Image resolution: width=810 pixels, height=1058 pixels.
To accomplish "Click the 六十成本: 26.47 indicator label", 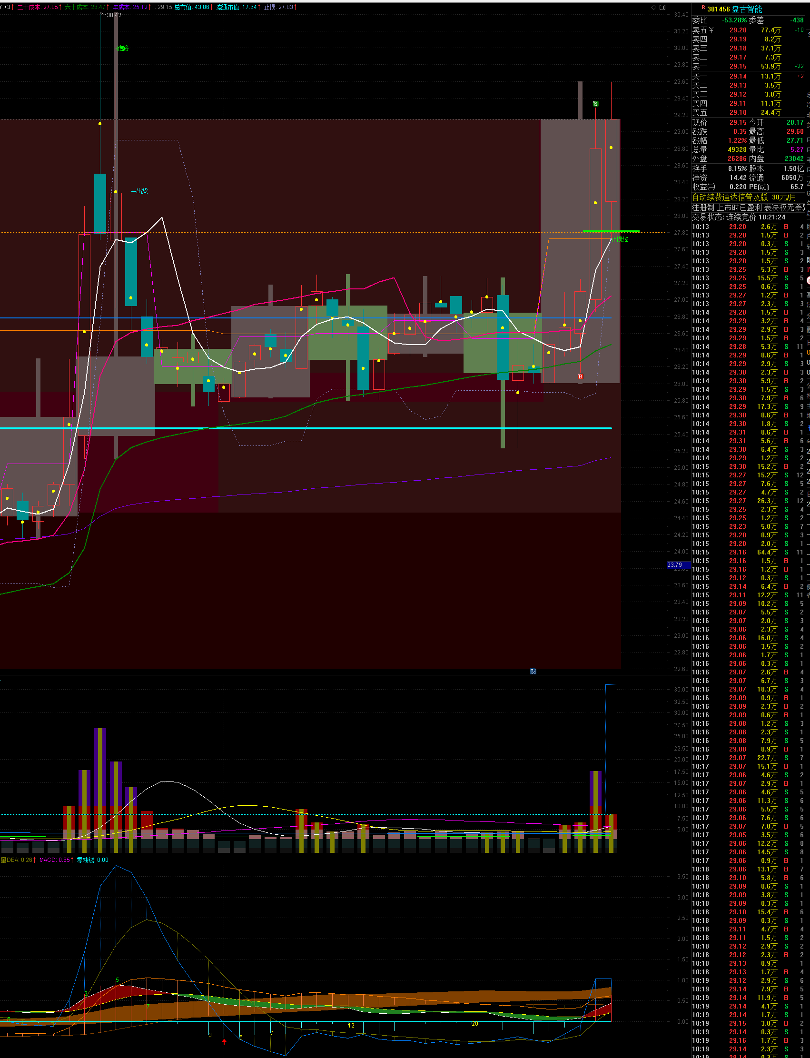I will tap(86, 7).
